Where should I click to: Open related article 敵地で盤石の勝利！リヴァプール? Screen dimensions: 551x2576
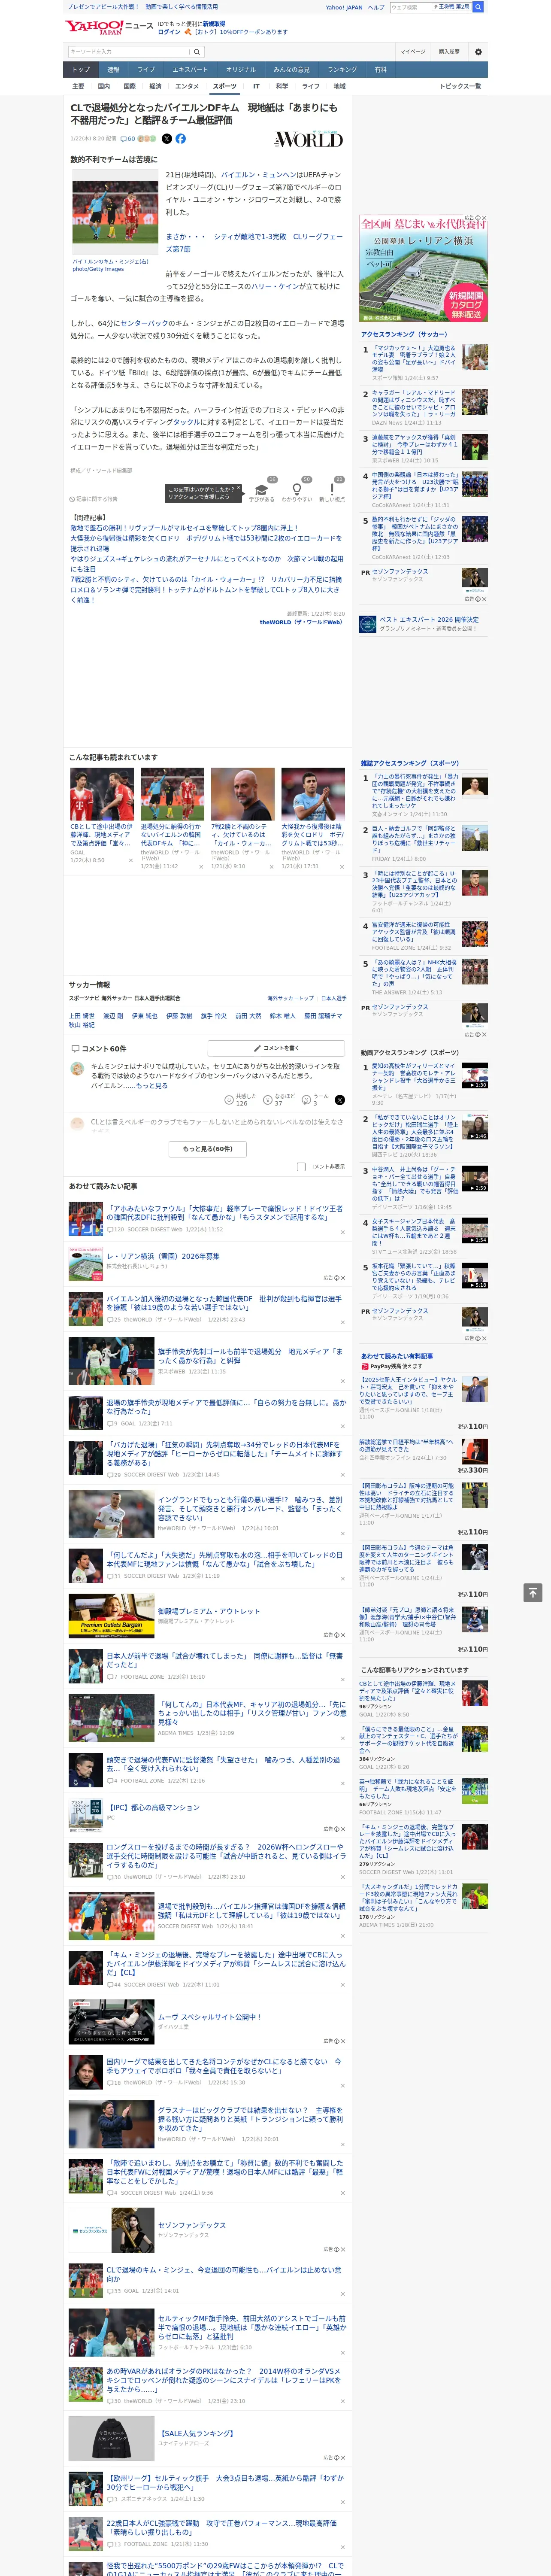pyautogui.click(x=184, y=528)
